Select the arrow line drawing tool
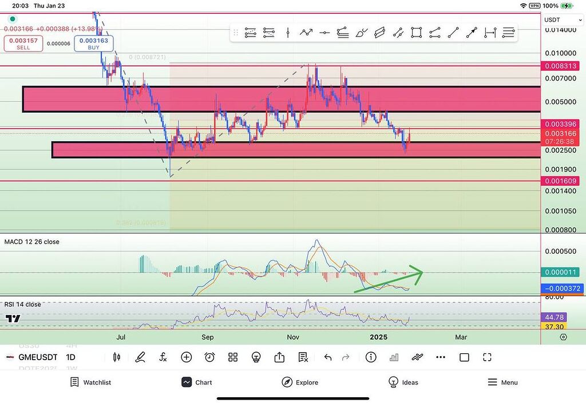586x403 pixels. click(x=472, y=33)
